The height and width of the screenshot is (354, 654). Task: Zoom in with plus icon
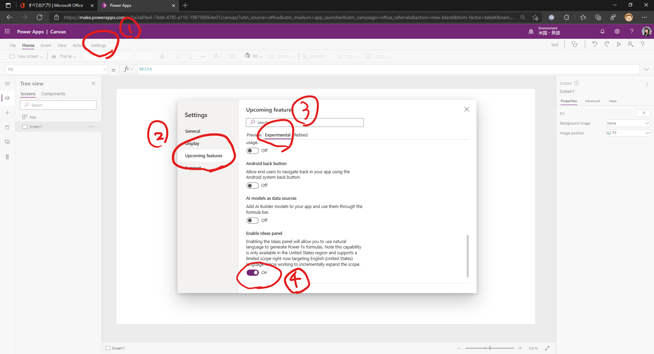(x=520, y=348)
